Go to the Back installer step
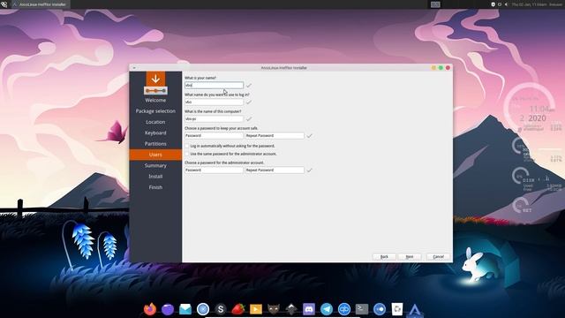This screenshot has height=318, width=565. [x=384, y=257]
